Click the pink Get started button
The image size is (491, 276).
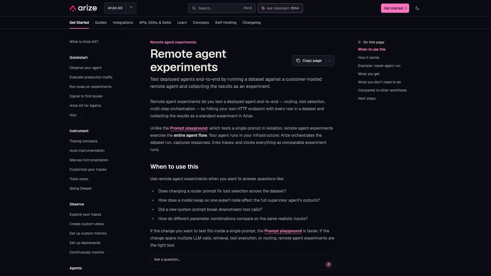tap(395, 8)
